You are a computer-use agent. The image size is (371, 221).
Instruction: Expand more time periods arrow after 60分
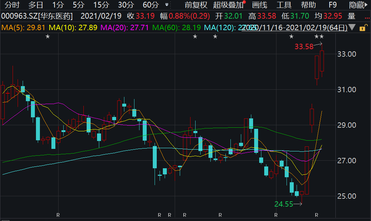[x=166, y=5]
